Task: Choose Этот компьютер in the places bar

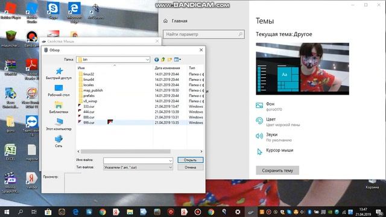Action: (x=59, y=125)
